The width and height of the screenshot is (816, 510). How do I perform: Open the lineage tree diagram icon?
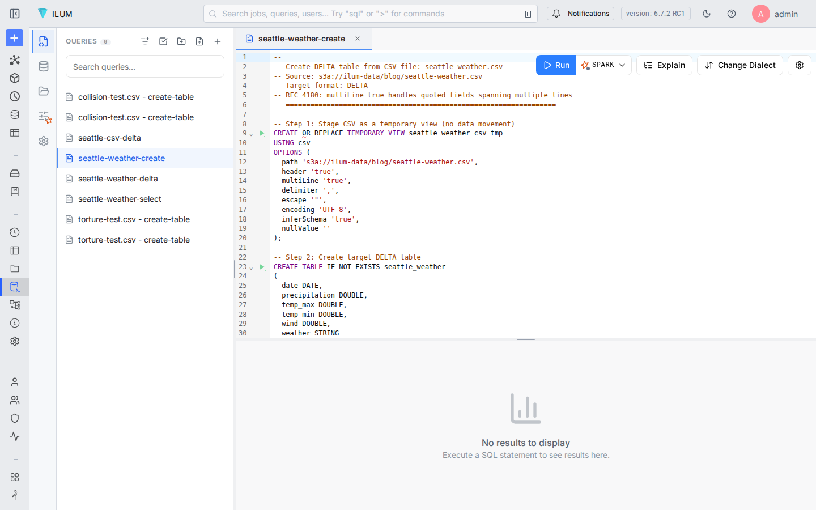pyautogui.click(x=15, y=305)
